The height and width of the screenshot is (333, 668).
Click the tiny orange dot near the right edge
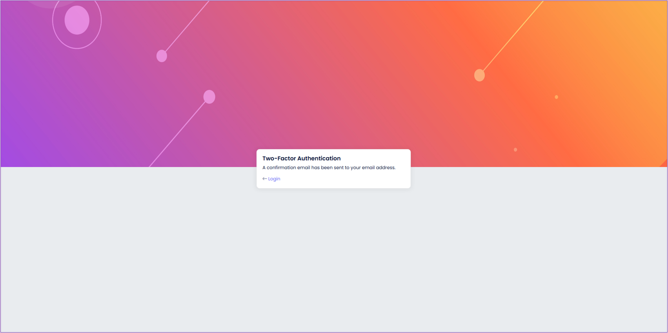556,97
